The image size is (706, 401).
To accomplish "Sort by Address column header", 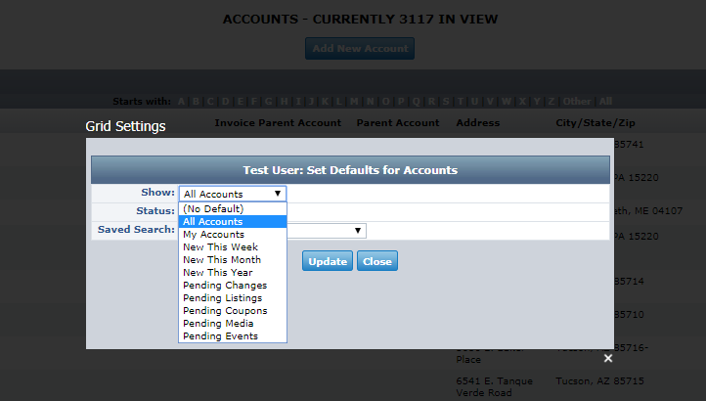I will [x=478, y=123].
